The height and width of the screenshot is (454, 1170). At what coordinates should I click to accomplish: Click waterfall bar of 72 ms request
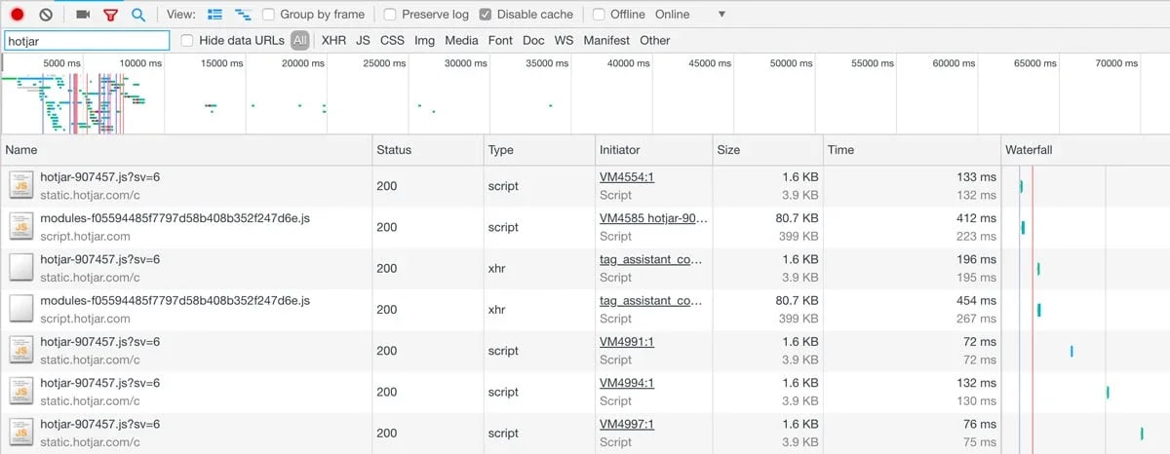pos(1072,351)
